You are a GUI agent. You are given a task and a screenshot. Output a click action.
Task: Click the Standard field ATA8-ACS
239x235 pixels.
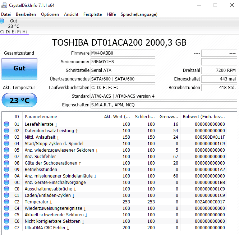pyautogui.click(x=164, y=96)
